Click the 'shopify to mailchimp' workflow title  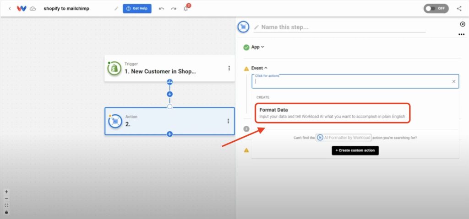click(x=66, y=9)
